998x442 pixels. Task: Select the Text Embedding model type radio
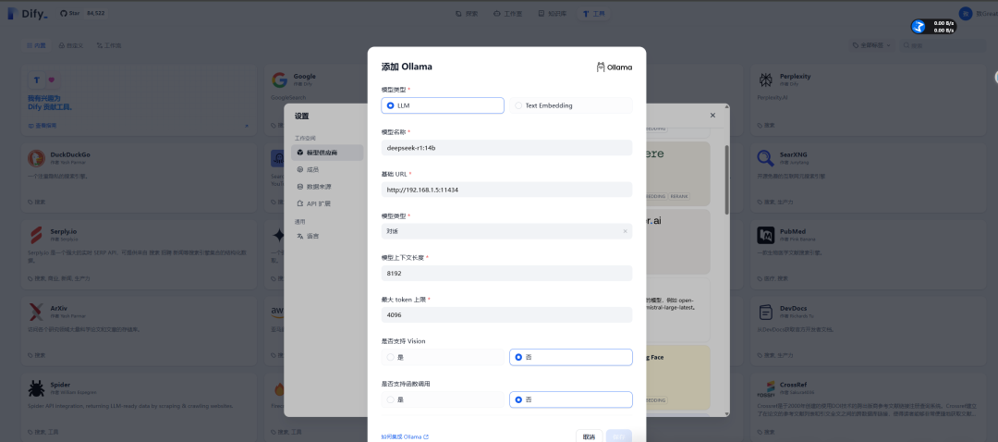(571, 105)
